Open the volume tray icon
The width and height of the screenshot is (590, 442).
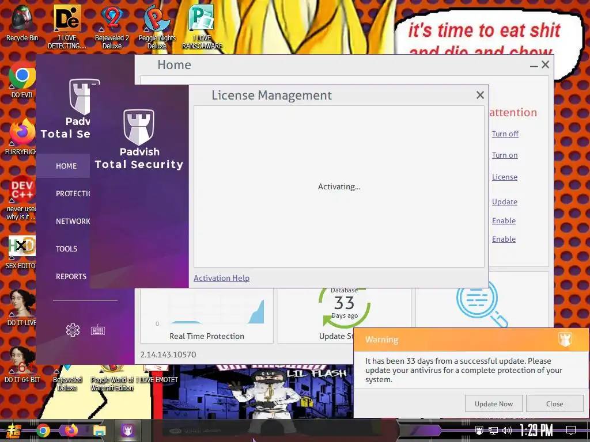pos(507,430)
